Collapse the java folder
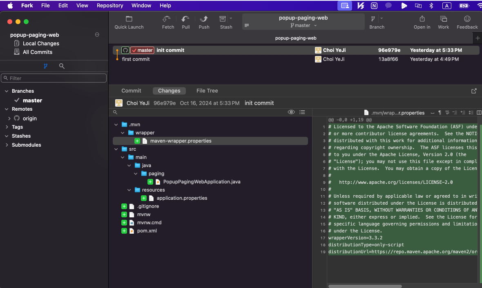This screenshot has height=288, width=482. (129, 165)
